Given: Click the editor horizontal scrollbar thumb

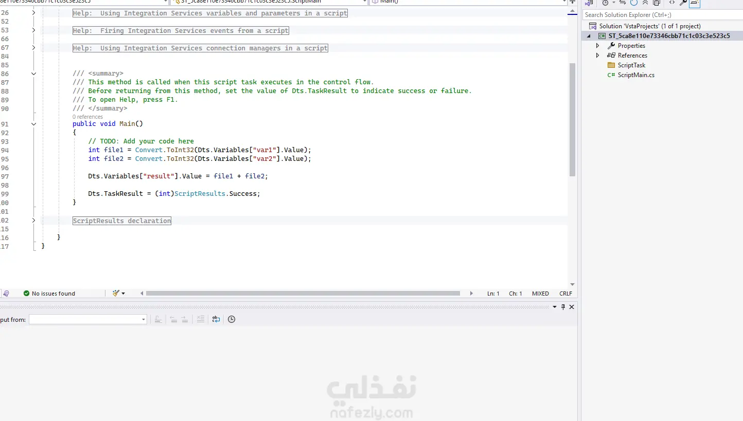Looking at the screenshot, I should [x=303, y=294].
